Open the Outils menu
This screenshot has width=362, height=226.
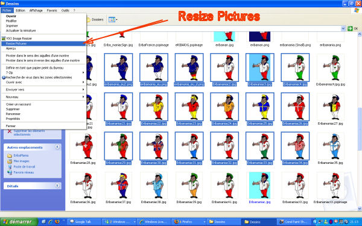click(x=65, y=10)
